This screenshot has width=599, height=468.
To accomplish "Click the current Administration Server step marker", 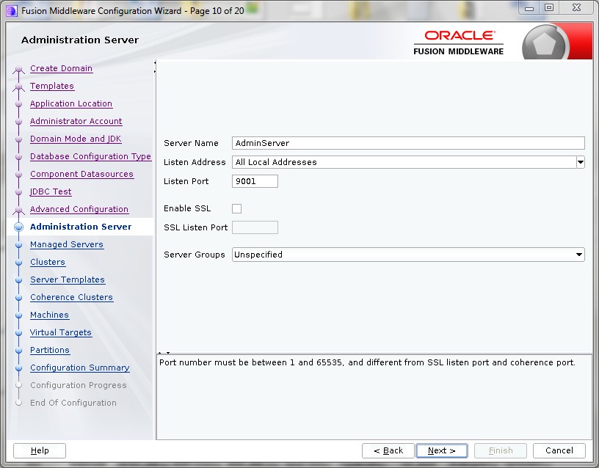I will coord(18,227).
